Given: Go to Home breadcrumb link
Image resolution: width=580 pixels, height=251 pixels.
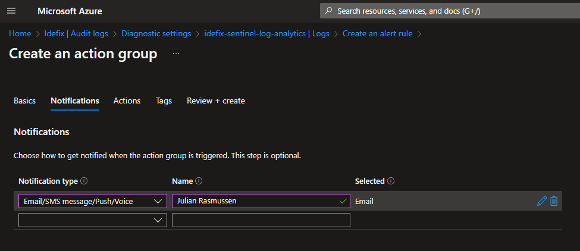Looking at the screenshot, I should [x=20, y=34].
